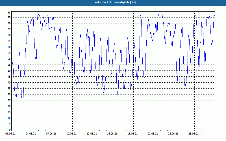Click the 60 value on y-axis
Screen dimensions: 226x141
point(9,59)
